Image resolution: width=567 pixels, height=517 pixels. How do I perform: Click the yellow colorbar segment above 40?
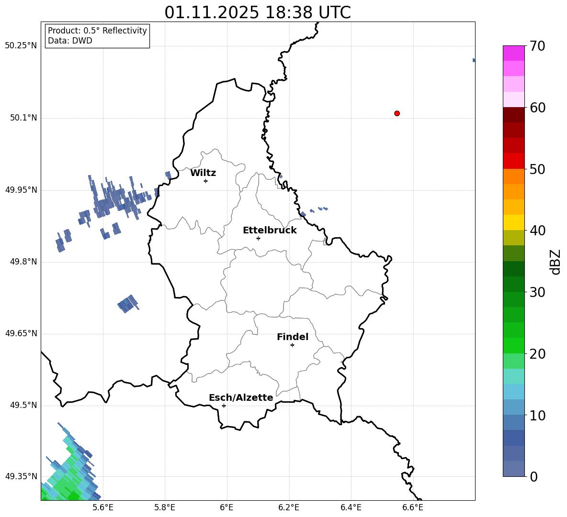pos(513,222)
